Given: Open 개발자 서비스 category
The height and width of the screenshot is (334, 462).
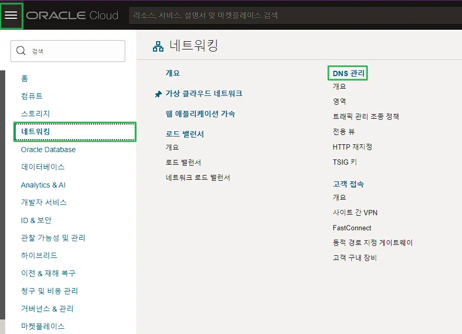Looking at the screenshot, I should coord(44,202).
